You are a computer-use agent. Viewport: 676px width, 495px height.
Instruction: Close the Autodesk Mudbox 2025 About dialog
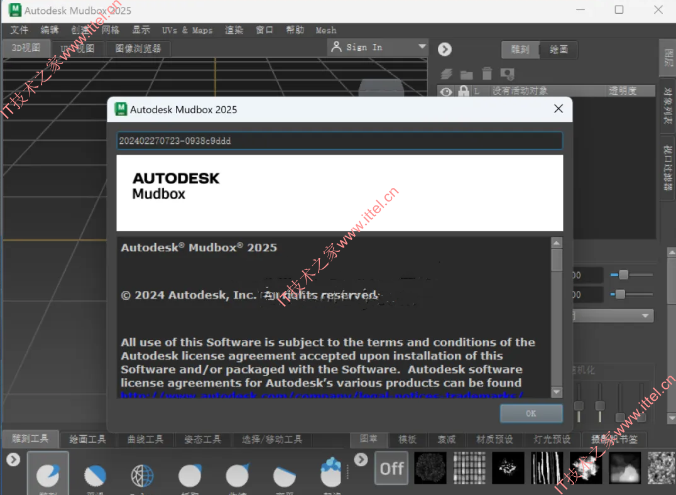point(559,109)
